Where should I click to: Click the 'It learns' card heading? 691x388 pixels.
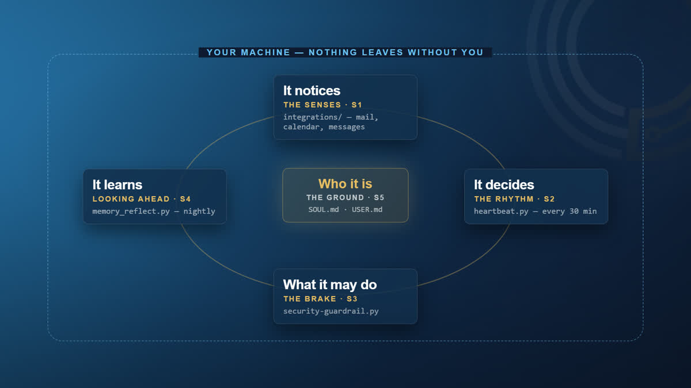click(117, 185)
